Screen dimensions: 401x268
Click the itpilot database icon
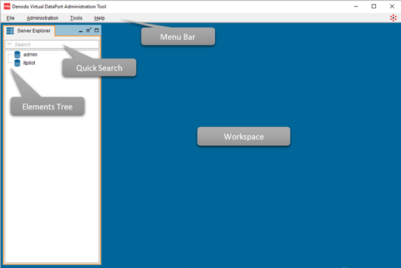(x=17, y=63)
